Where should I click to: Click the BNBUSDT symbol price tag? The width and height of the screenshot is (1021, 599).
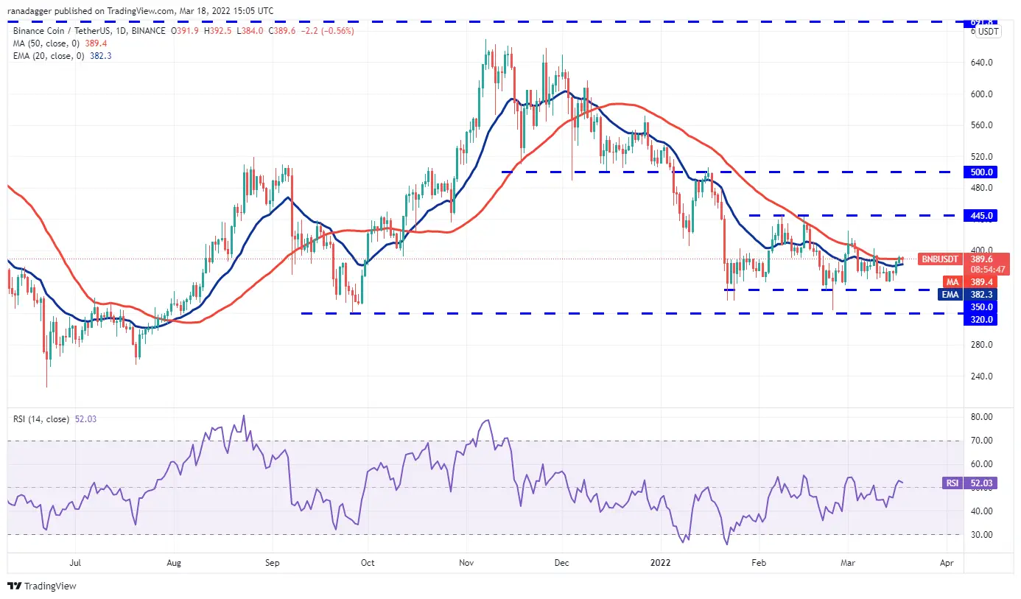click(941, 259)
